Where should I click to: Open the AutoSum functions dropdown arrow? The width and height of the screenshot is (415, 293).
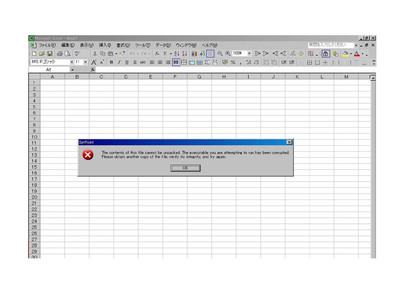click(171, 54)
